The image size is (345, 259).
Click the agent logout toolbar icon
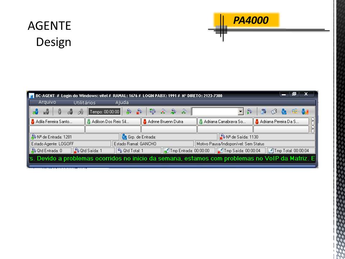coord(46,112)
